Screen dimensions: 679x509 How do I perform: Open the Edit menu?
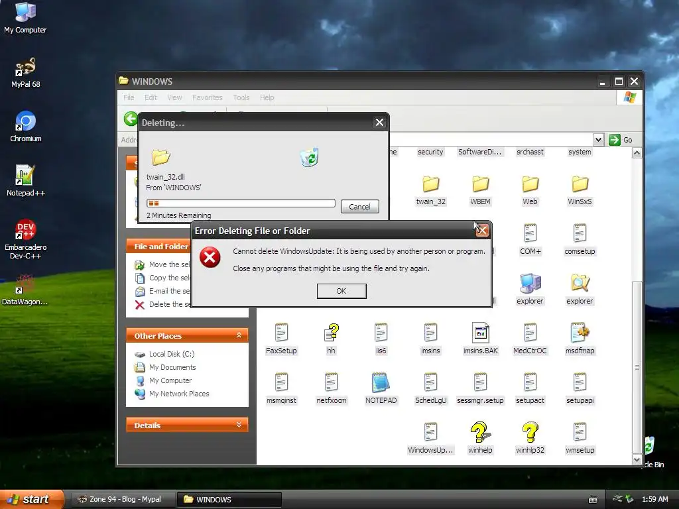pos(151,97)
